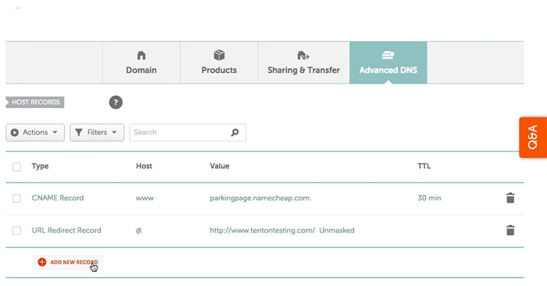Image resolution: width=547 pixels, height=286 pixels.
Task: Toggle the select-all checkbox in header
Action: click(x=16, y=167)
